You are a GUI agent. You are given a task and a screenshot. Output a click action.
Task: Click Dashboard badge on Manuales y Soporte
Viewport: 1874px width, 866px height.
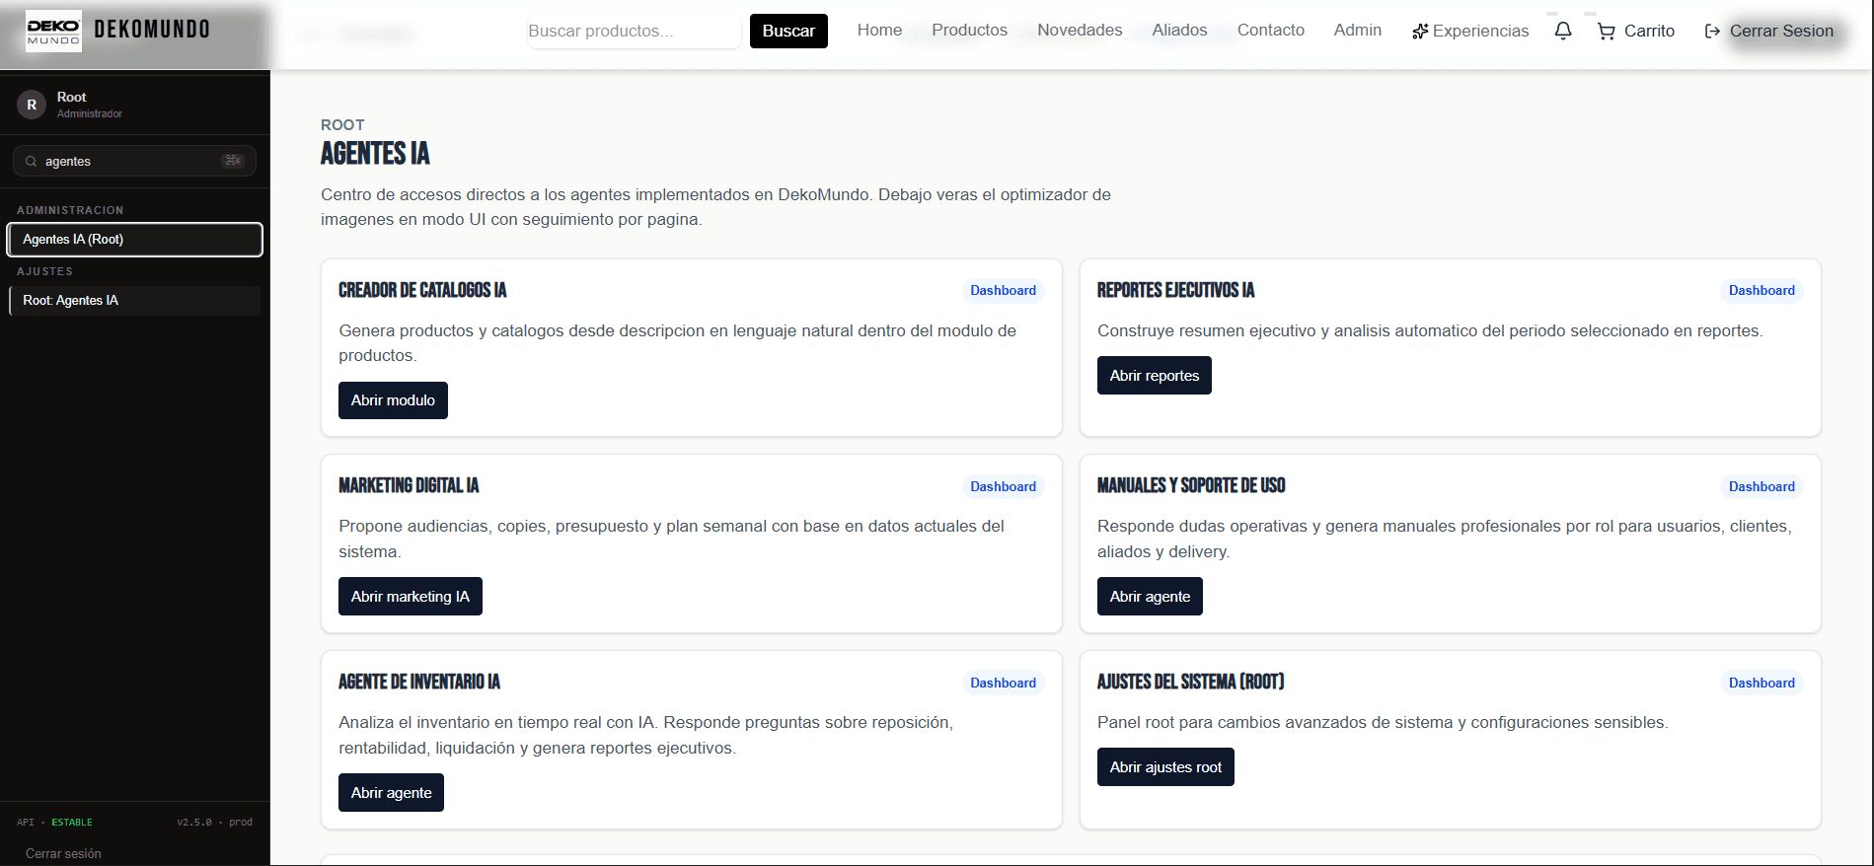(1762, 487)
